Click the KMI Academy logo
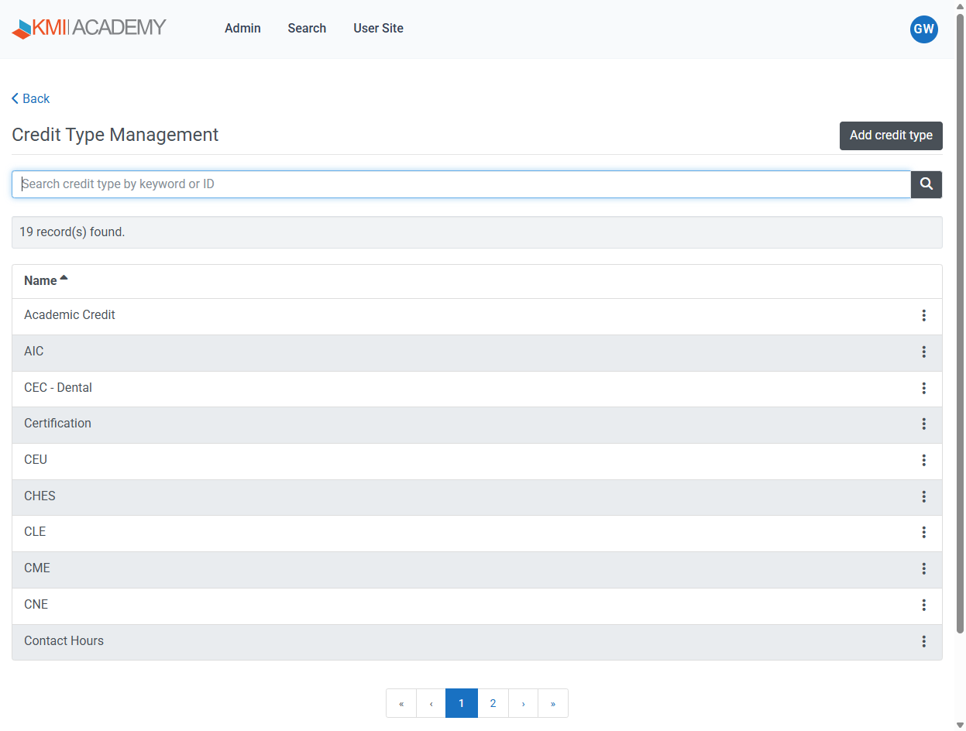Viewport: 966px width, 731px height. point(89,28)
